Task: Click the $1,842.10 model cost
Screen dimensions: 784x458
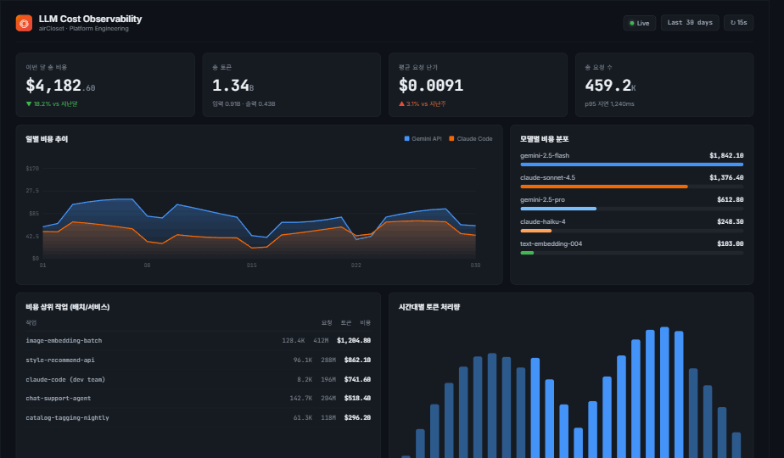Action: 726,155
